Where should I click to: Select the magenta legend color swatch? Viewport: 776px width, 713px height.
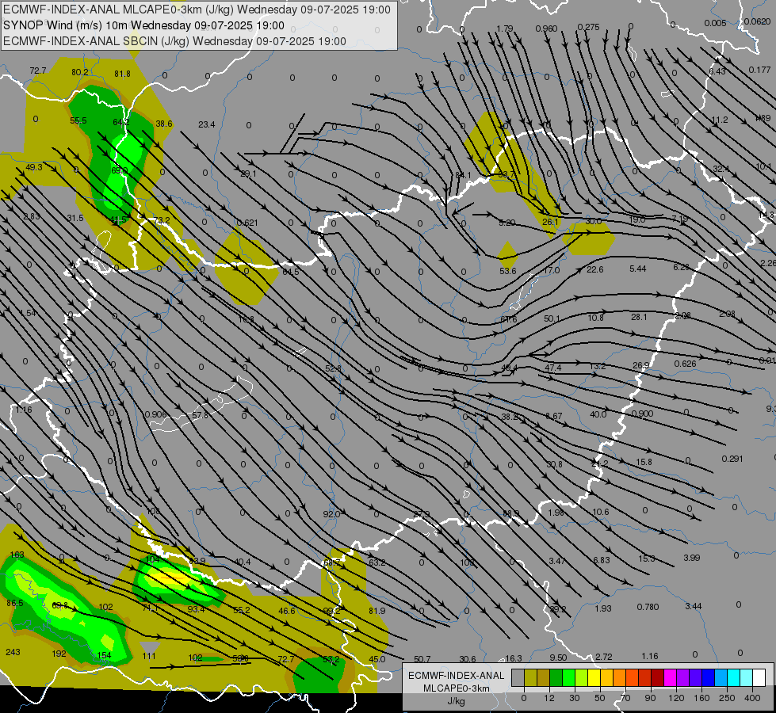tap(670, 678)
